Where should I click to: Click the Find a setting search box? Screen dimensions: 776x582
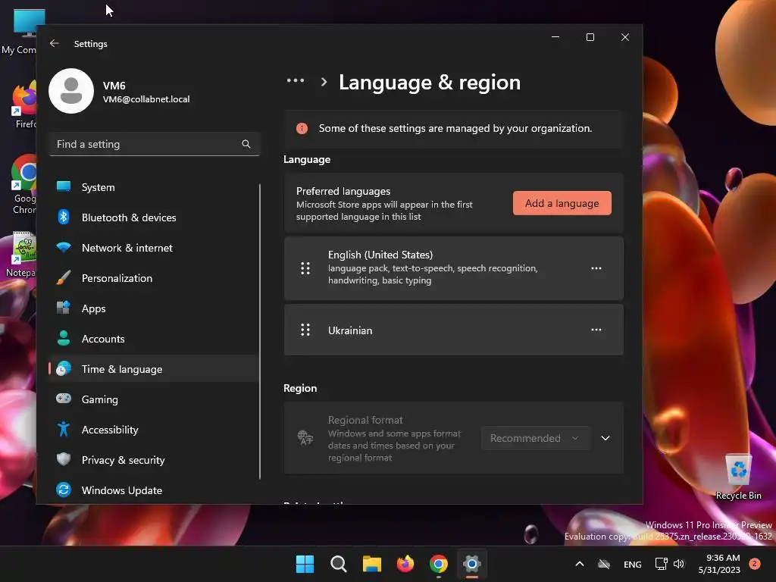coord(155,144)
